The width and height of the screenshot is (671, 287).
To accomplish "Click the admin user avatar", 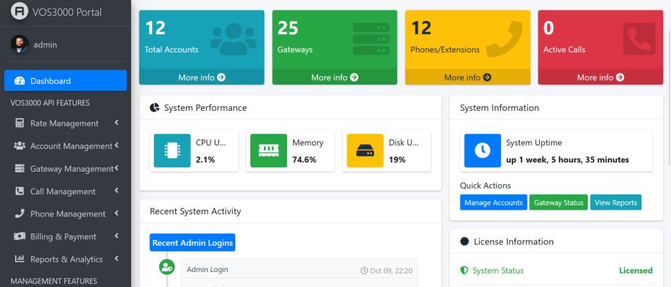I will (20, 45).
